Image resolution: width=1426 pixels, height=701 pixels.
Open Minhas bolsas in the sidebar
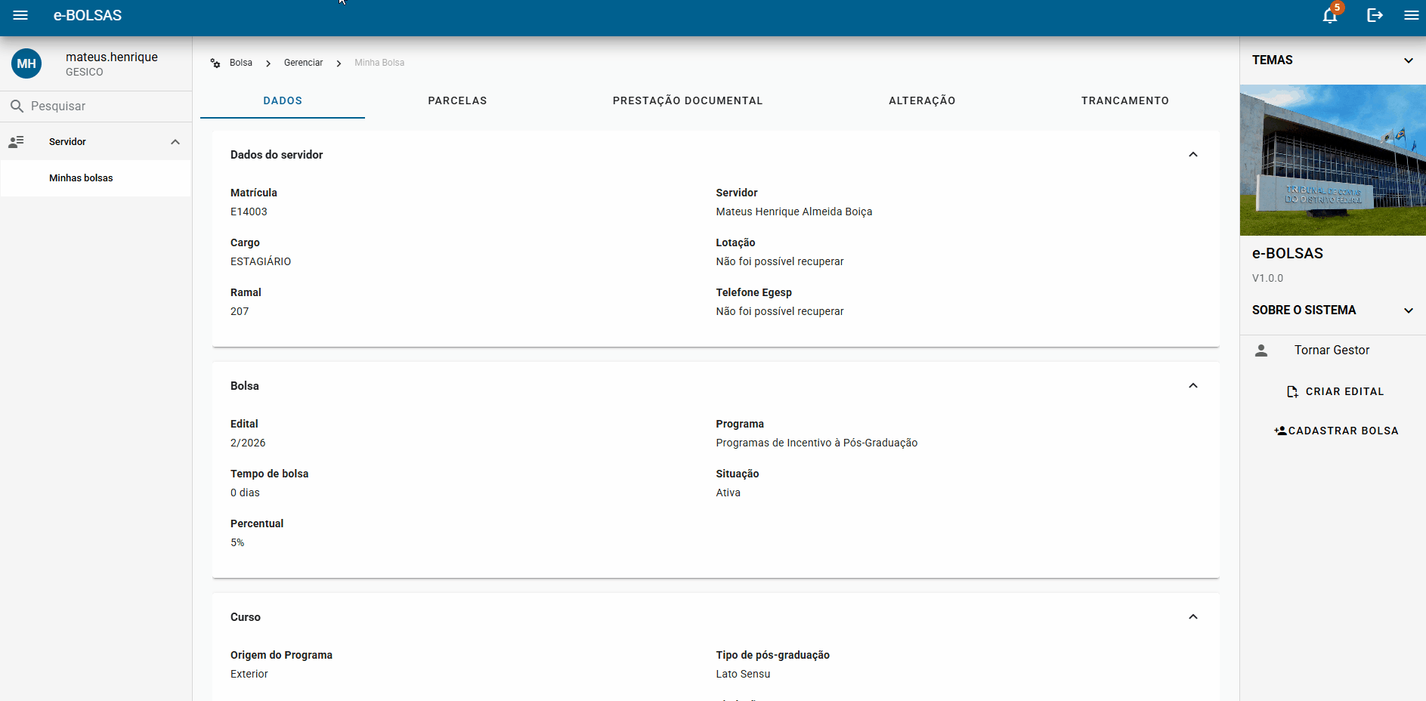tap(95, 178)
